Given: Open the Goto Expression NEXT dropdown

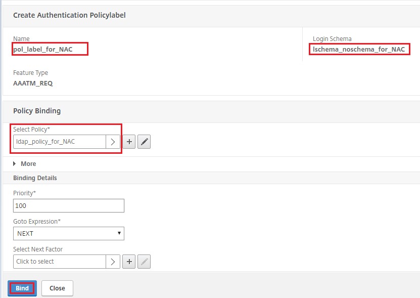Looking at the screenshot, I should (69, 234).
